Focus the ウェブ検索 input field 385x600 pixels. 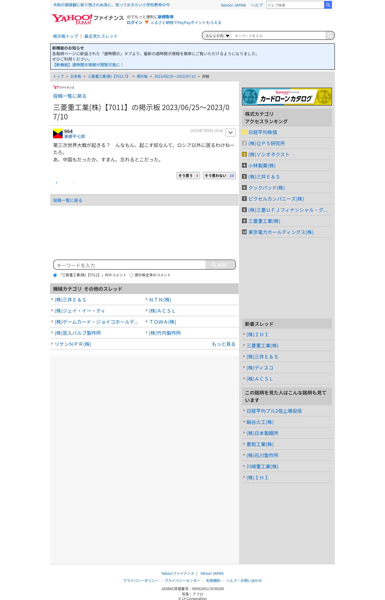[295, 5]
